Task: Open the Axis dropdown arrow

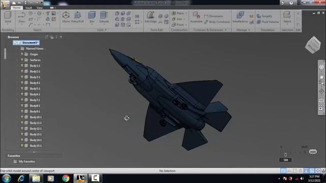Action: click(x=184, y=19)
